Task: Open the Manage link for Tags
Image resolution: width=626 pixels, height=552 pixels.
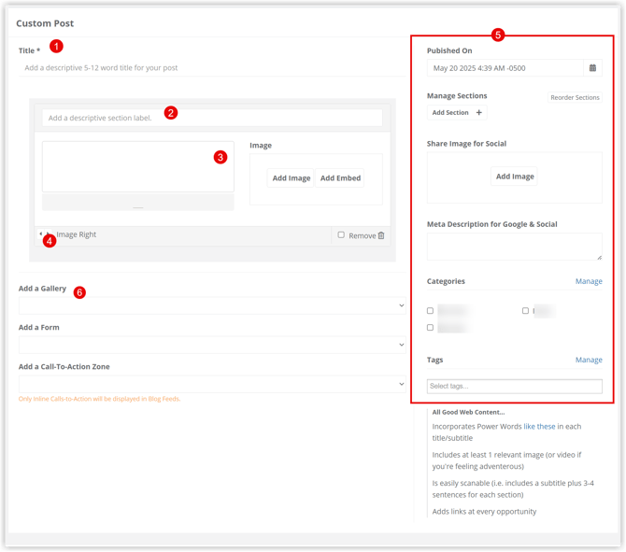Action: pos(589,360)
